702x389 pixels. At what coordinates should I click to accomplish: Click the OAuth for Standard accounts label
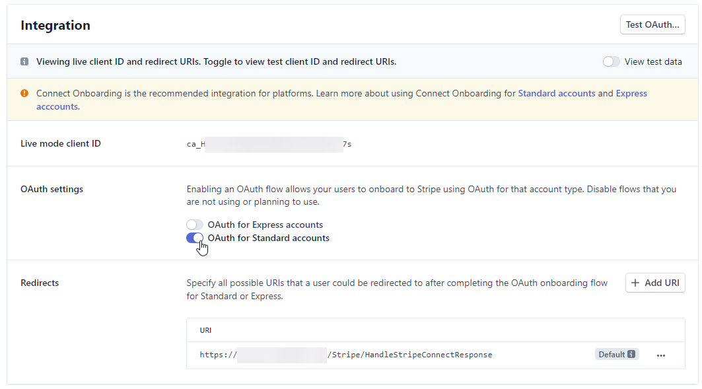click(x=269, y=238)
